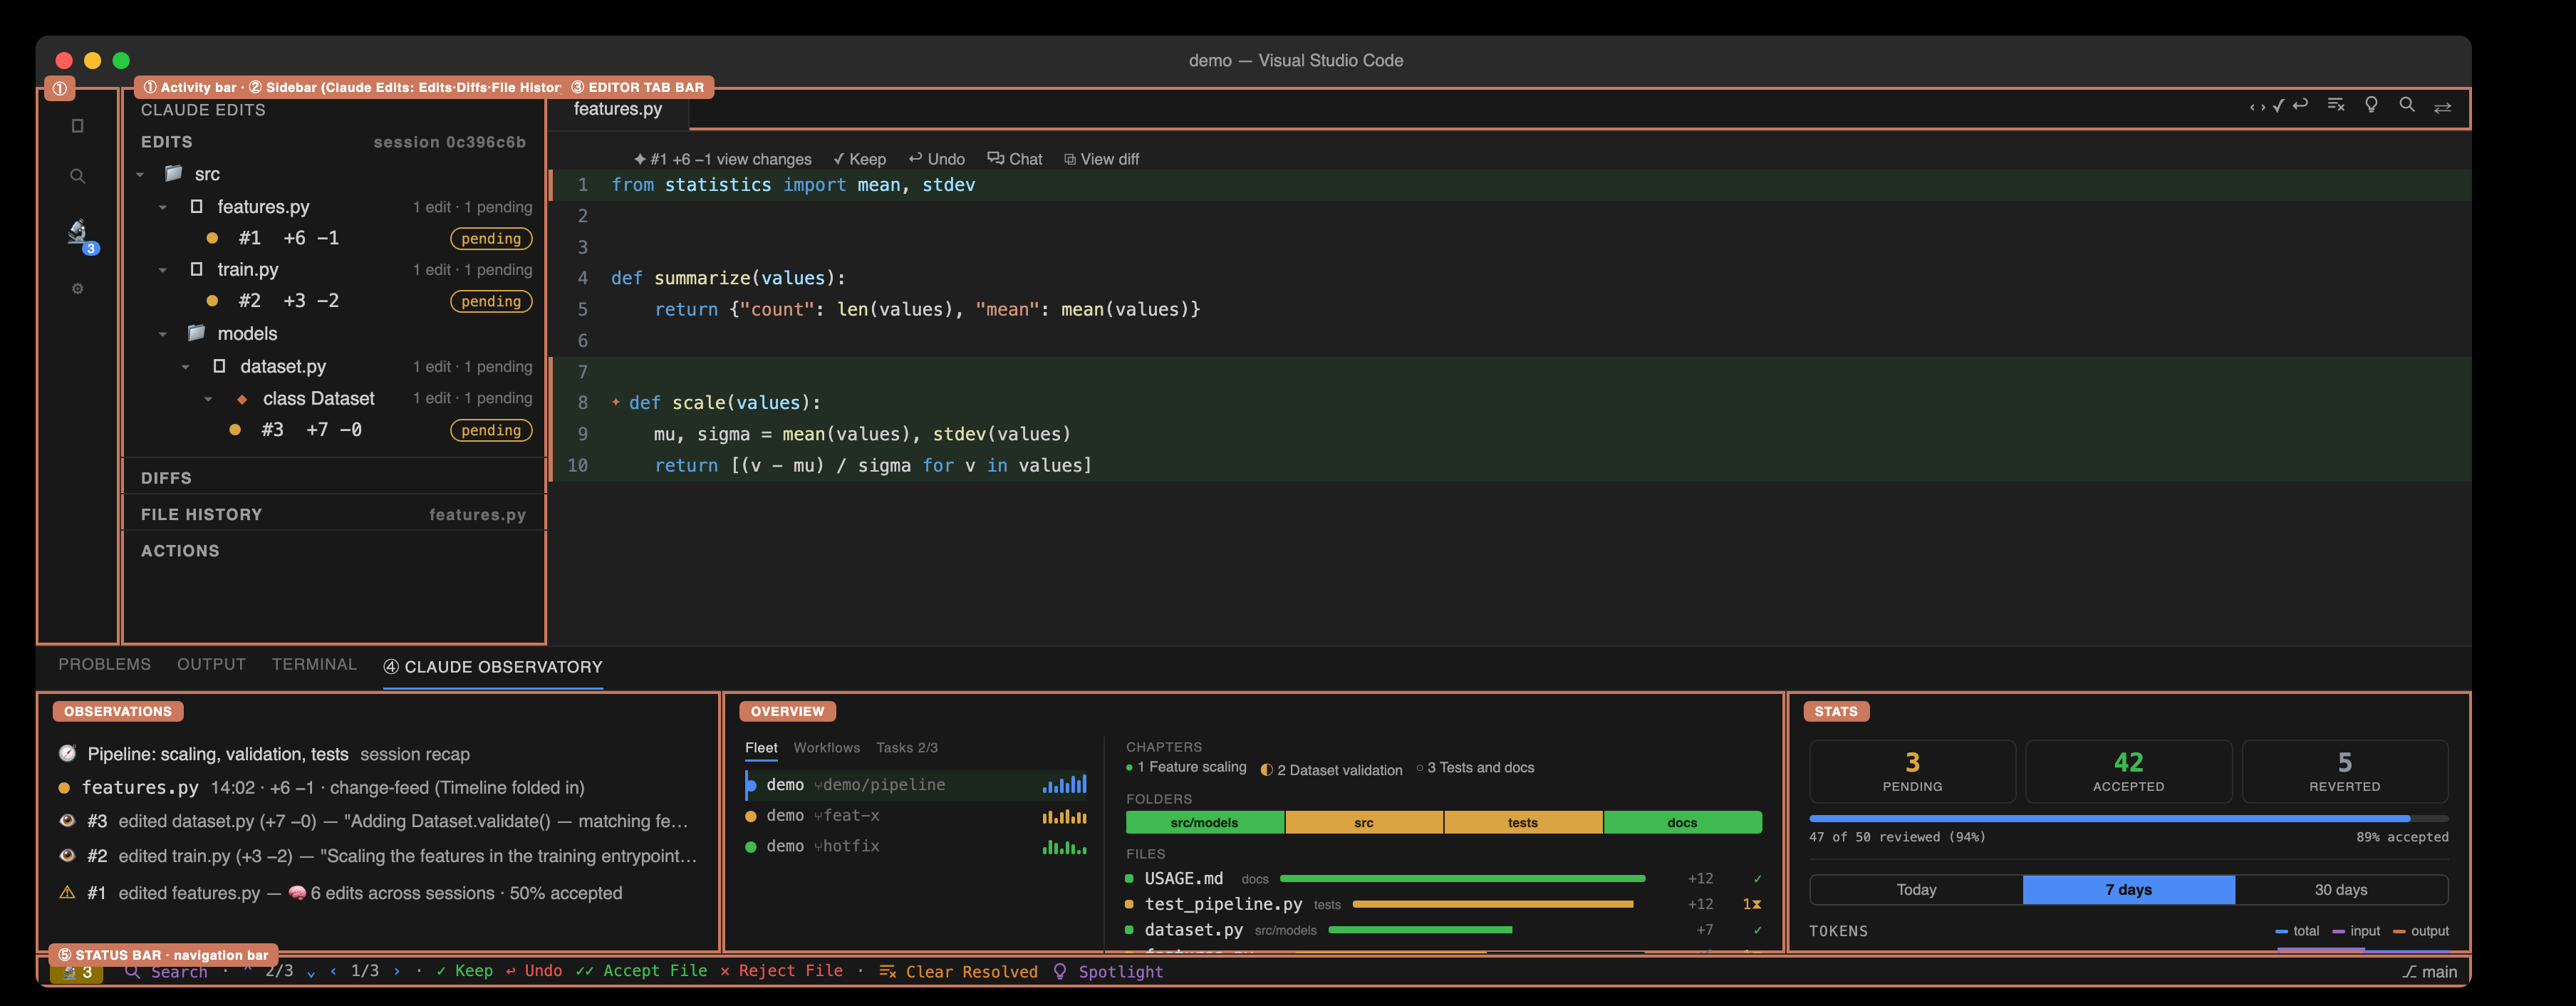
Task: Collapse the class Dataset node chevron
Action: click(208, 399)
